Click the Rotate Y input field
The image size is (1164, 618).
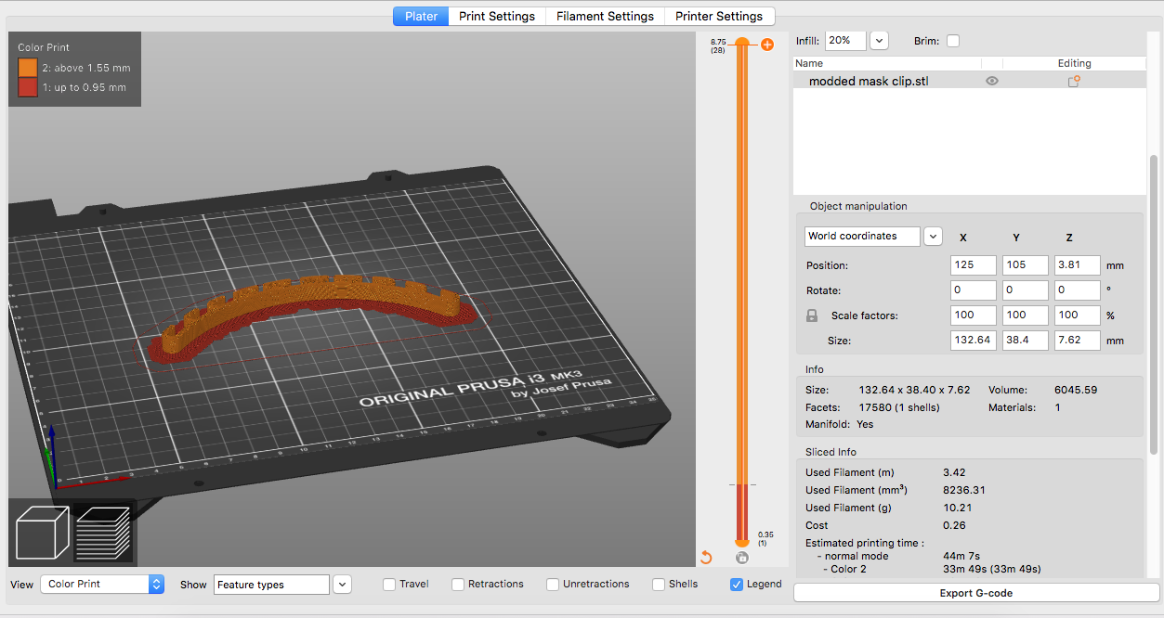pos(1026,290)
